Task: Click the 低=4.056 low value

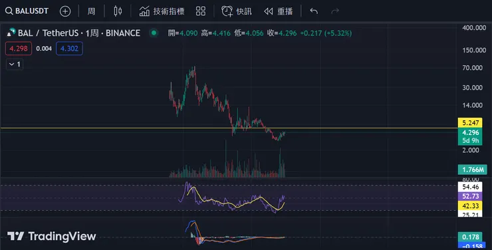Action: (249, 33)
